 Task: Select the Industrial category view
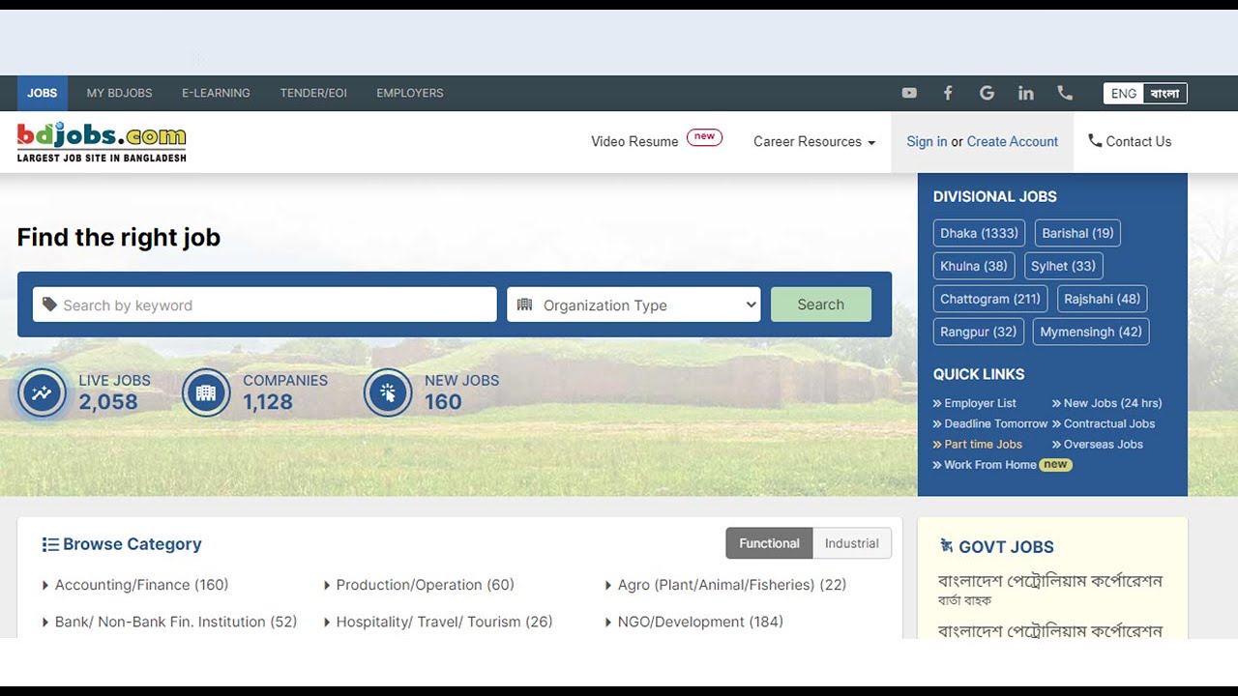(x=852, y=543)
